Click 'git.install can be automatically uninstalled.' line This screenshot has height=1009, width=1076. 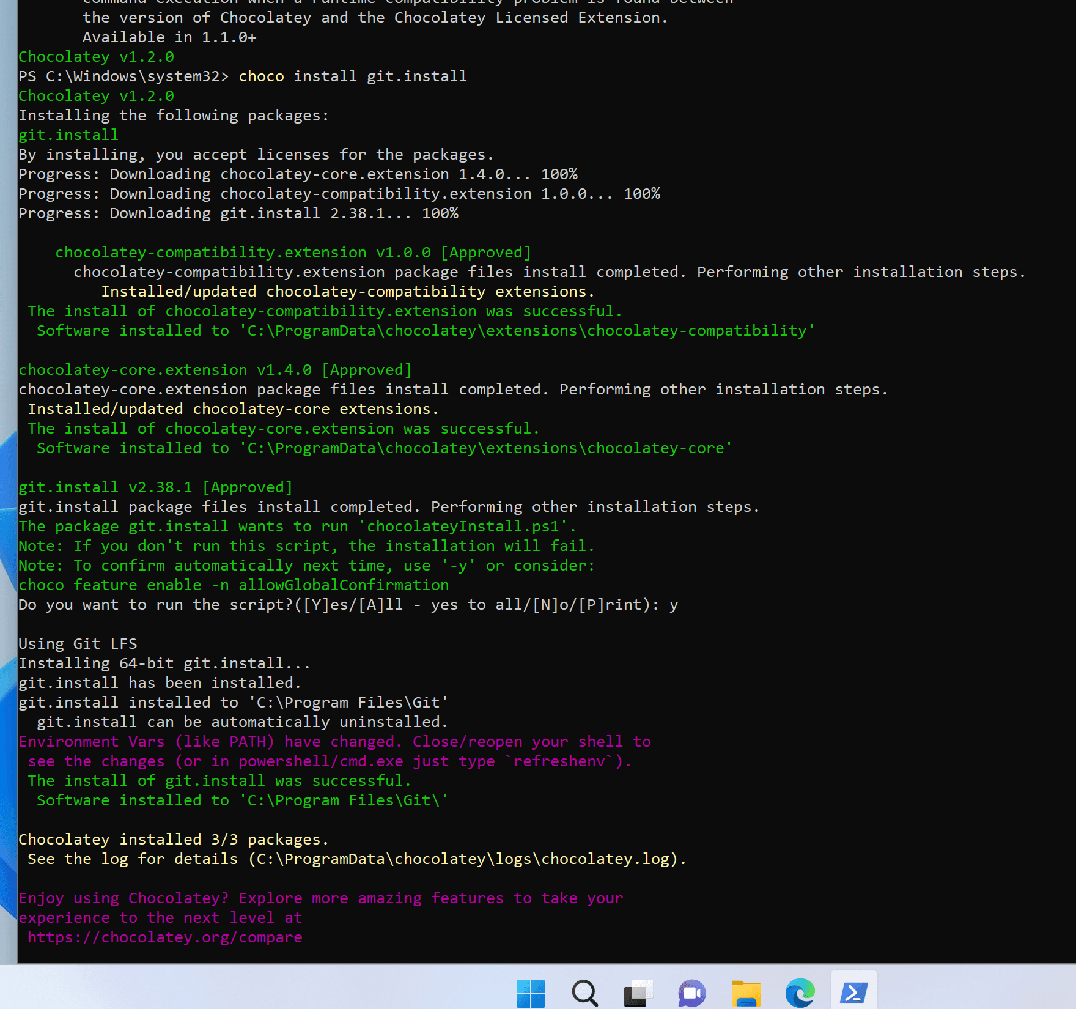pyautogui.click(x=242, y=722)
